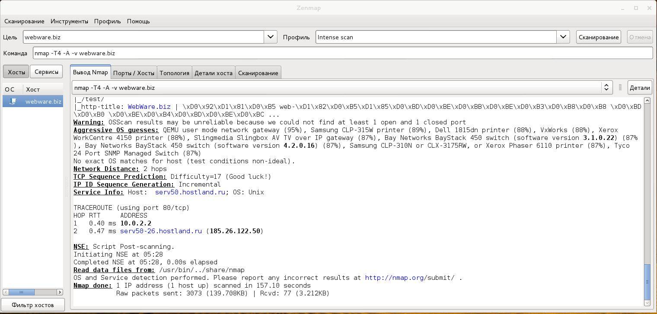The height and width of the screenshot is (314, 657).
Task: Click the serv50.hostland.ru link in Service Info
Action: 190,192
